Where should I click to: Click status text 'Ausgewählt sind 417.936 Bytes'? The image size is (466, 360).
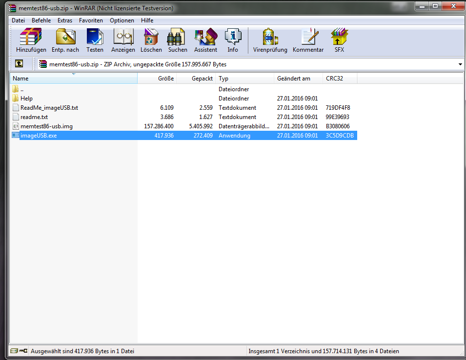pos(82,351)
